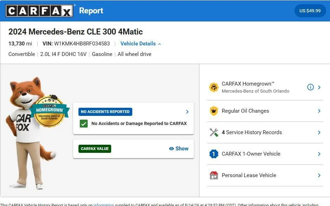330x206 pixels.
Task: Open Regular Oil Changes entry
Action: (265, 111)
